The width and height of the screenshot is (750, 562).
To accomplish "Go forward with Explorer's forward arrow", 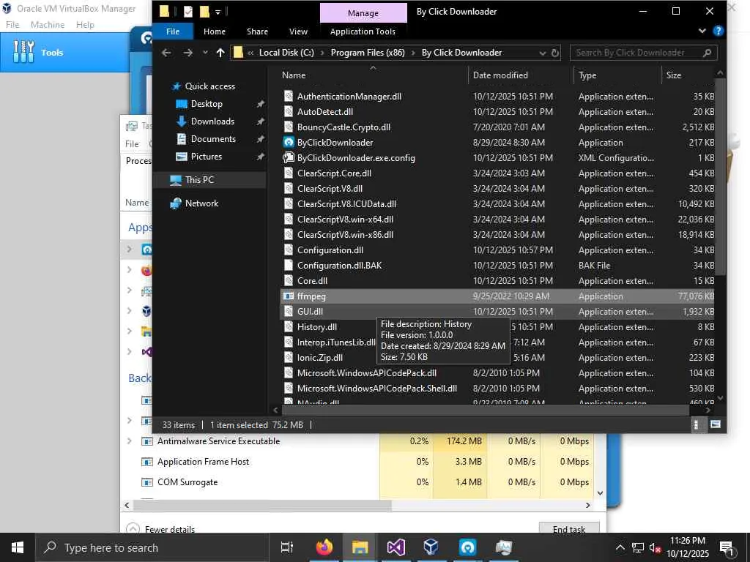I will click(x=188, y=53).
